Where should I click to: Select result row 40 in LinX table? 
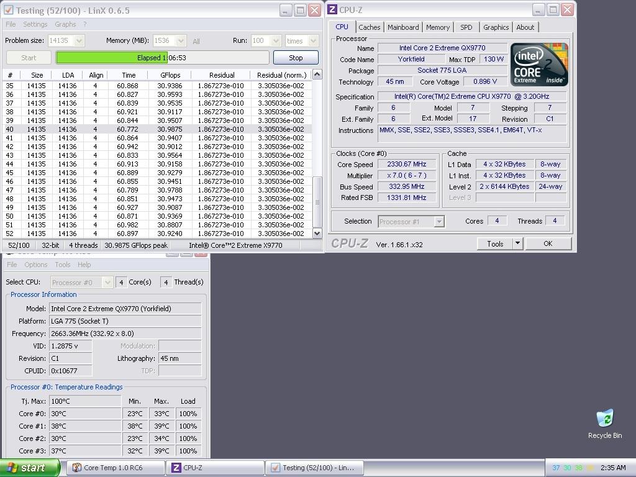click(x=157, y=129)
